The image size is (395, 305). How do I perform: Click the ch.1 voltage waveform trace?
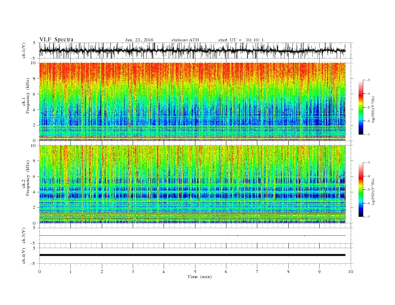point(192,50)
